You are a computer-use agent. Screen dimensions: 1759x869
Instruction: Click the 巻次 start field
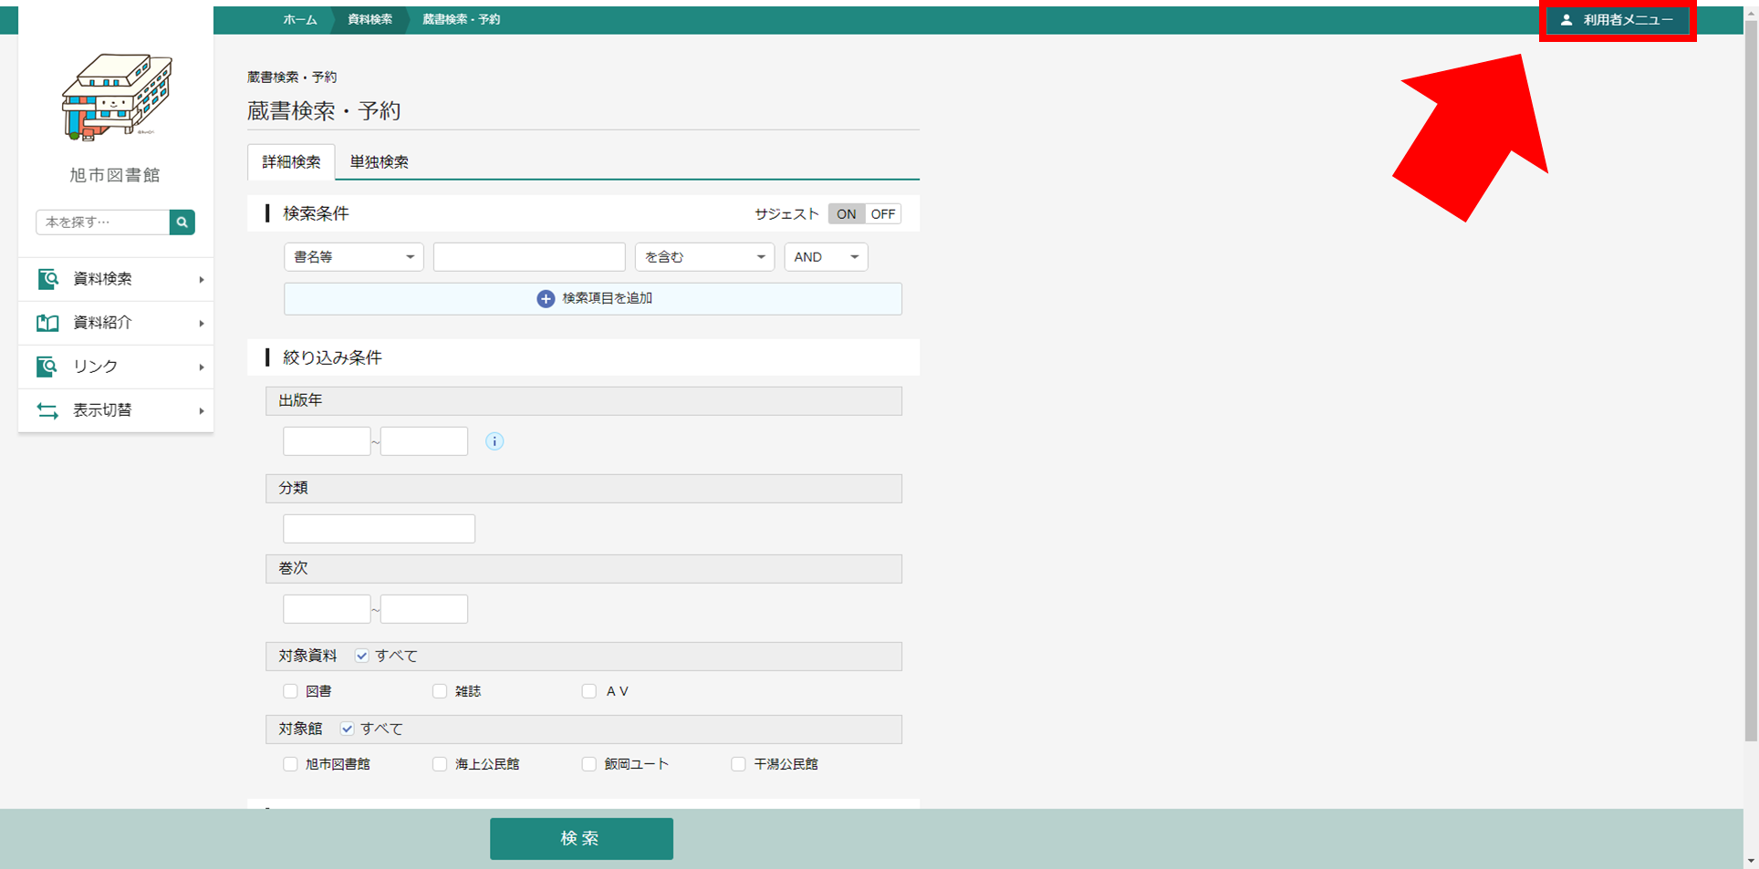[327, 609]
